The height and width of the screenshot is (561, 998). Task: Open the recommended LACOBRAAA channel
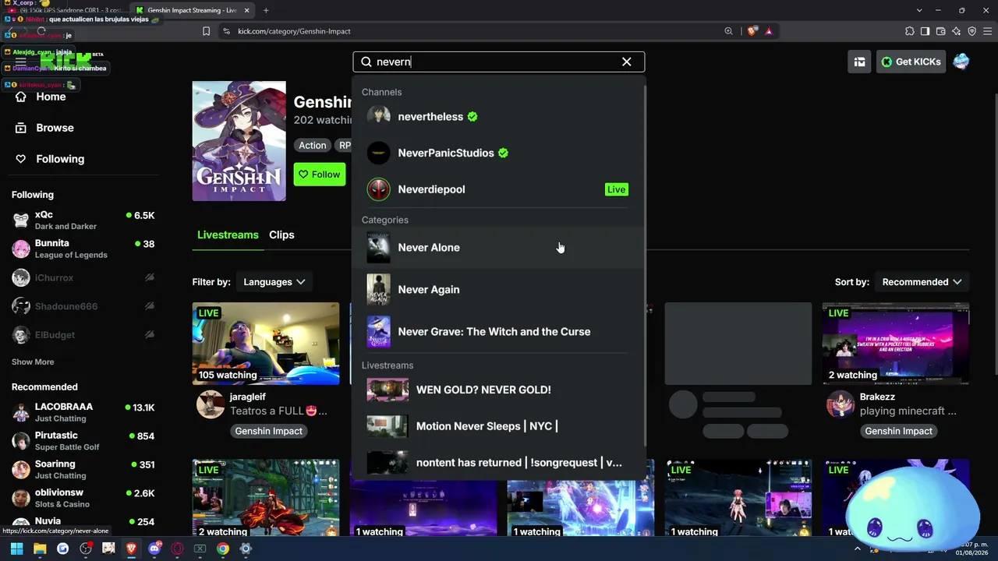coord(83,412)
